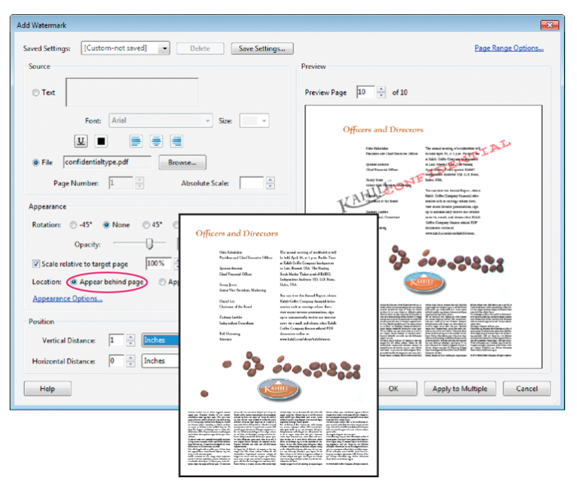Click the Absolute Scale input field
Image resolution: width=577 pixels, height=481 pixels.
252,183
